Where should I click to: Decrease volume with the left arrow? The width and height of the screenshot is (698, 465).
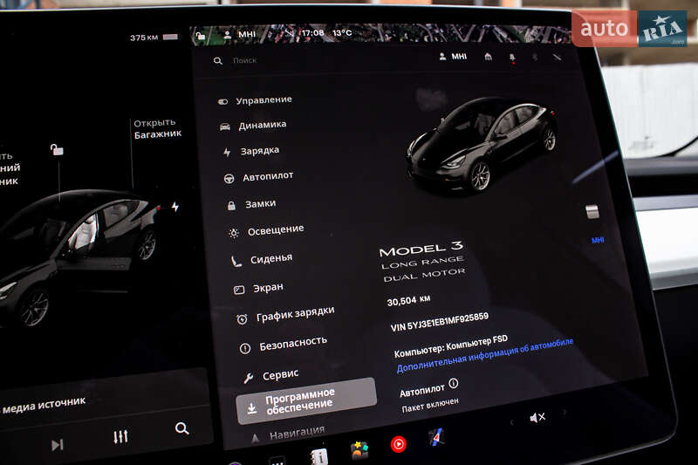[511, 422]
